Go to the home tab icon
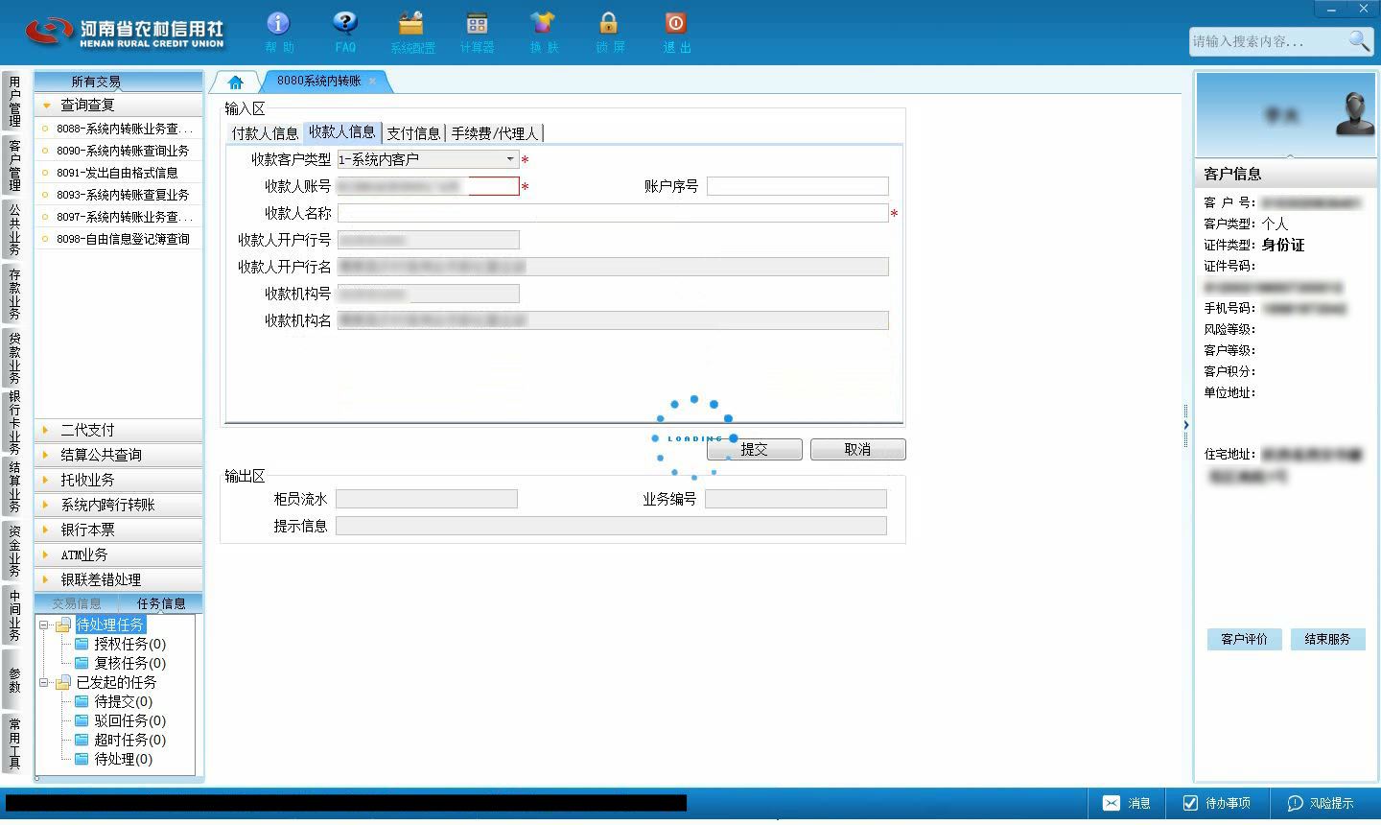 coord(235,82)
